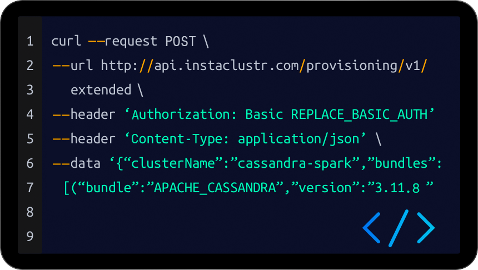Click line number 4 in gutter
Screen dimensions: 478x270
coord(30,114)
